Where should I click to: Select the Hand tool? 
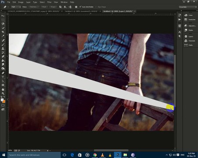[x=3, y=90]
